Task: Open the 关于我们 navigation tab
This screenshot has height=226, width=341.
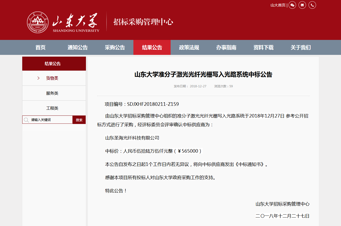Action: [x=301, y=47]
